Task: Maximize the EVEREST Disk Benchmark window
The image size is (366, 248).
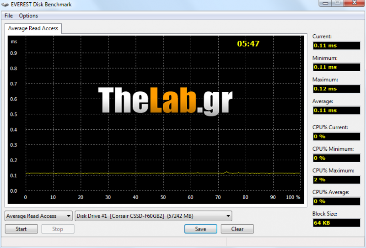Action: [x=338, y=3]
